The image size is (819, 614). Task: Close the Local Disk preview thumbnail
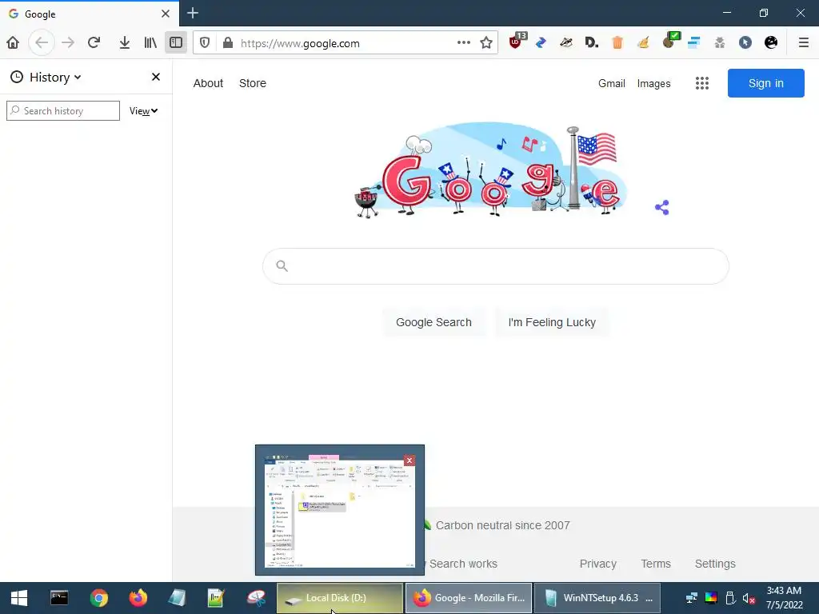(409, 460)
